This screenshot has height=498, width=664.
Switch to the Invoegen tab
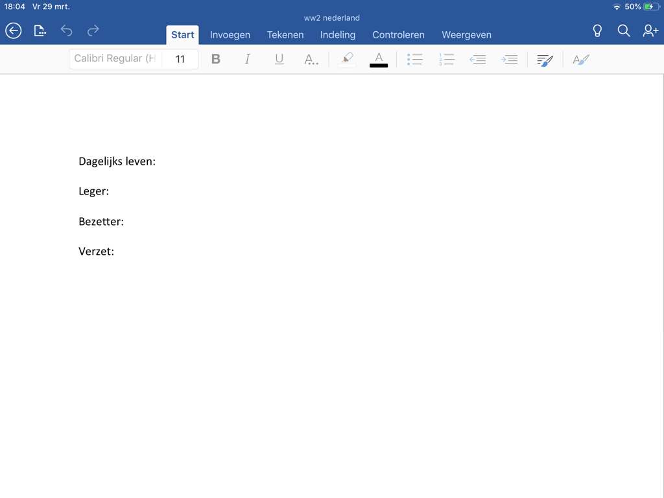coord(230,35)
